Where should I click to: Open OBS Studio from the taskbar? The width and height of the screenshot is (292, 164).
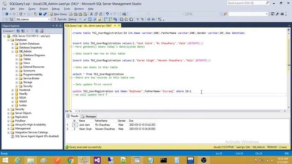tap(203, 160)
